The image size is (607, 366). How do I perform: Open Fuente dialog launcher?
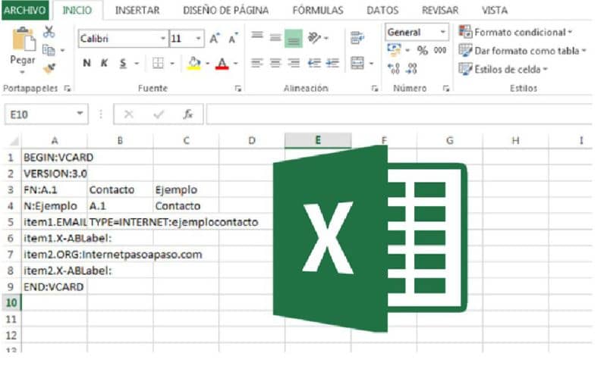click(237, 89)
